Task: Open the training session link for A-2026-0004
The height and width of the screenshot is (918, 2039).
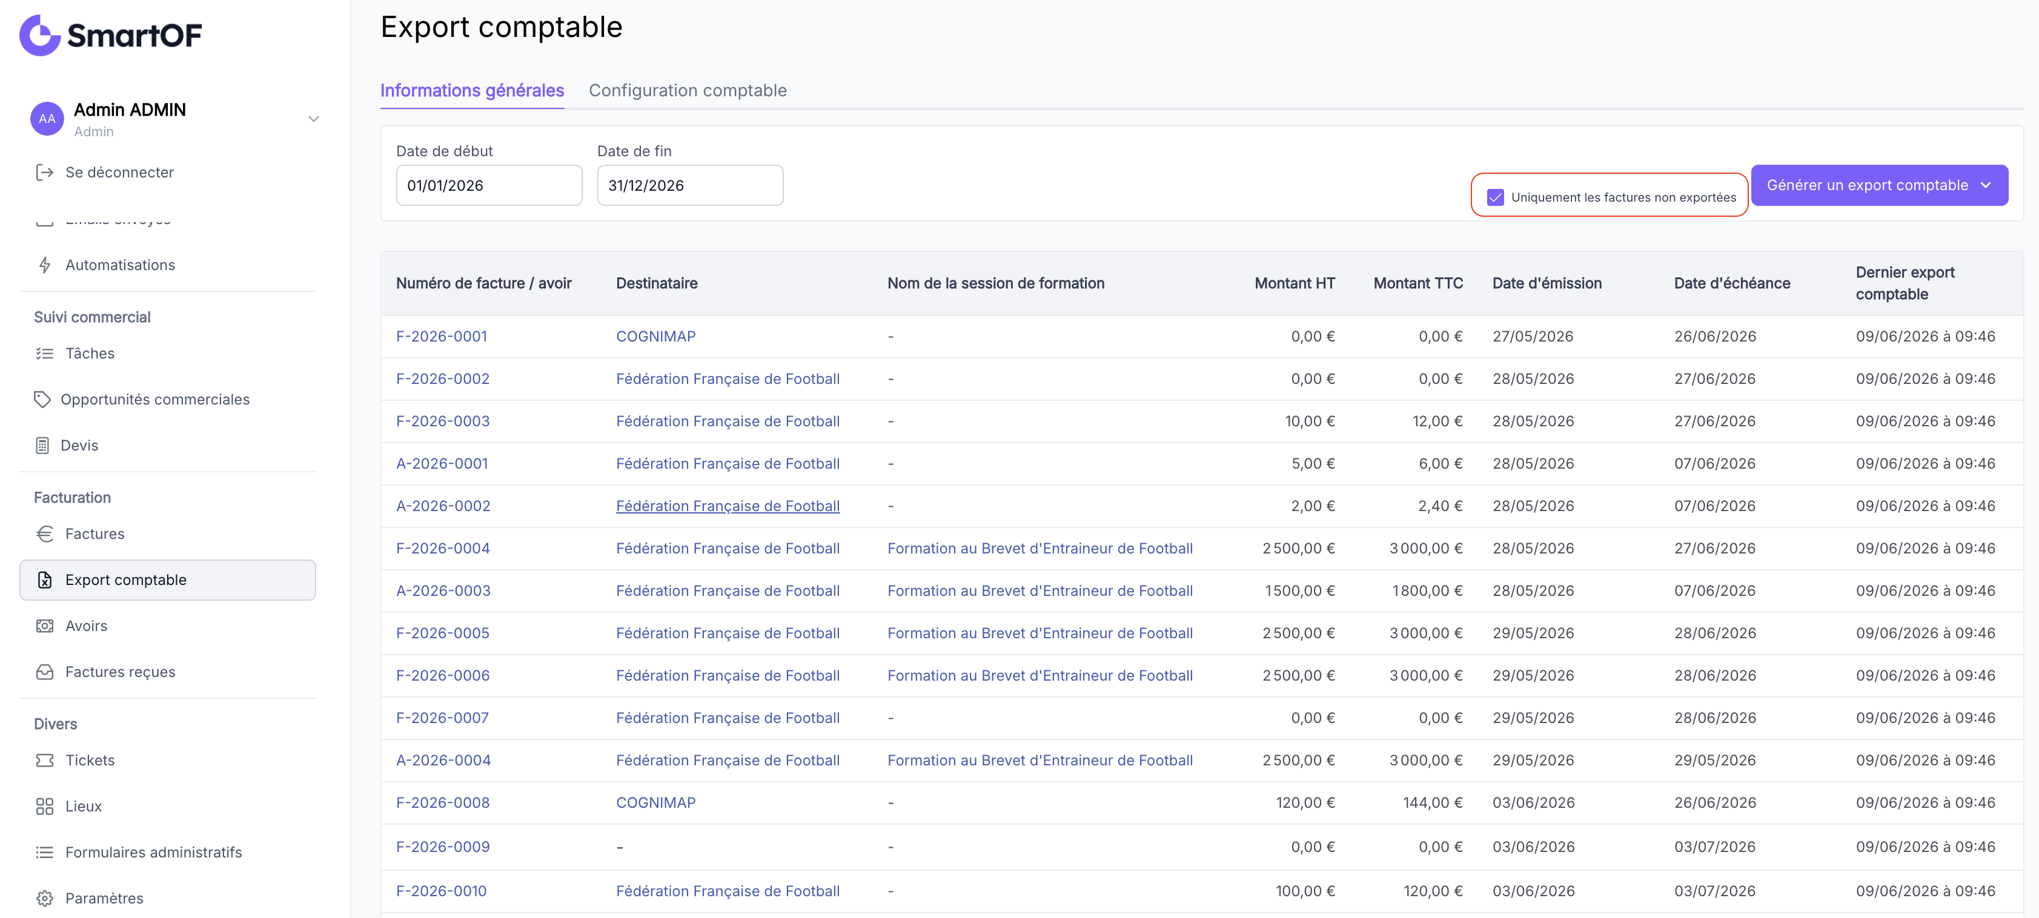Action: (1039, 761)
